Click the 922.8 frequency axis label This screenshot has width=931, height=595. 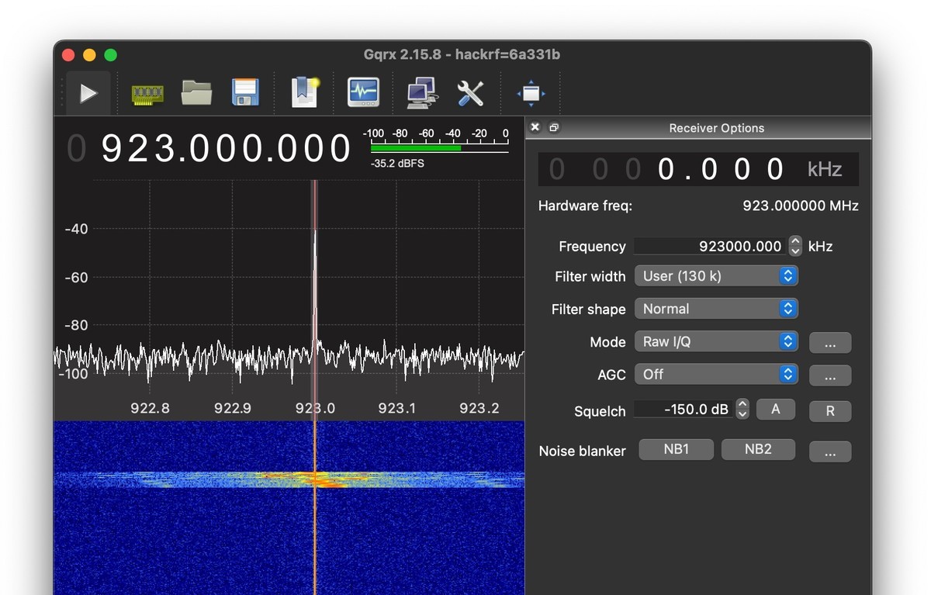pos(150,408)
